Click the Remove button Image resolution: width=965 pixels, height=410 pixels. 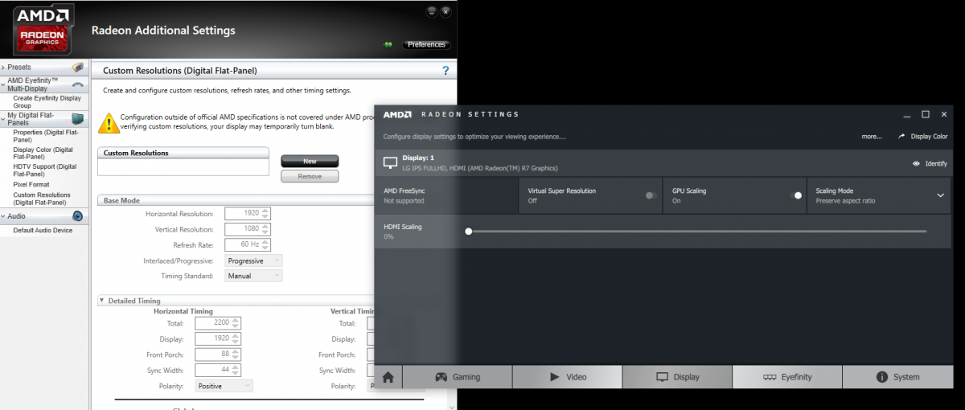pyautogui.click(x=310, y=176)
